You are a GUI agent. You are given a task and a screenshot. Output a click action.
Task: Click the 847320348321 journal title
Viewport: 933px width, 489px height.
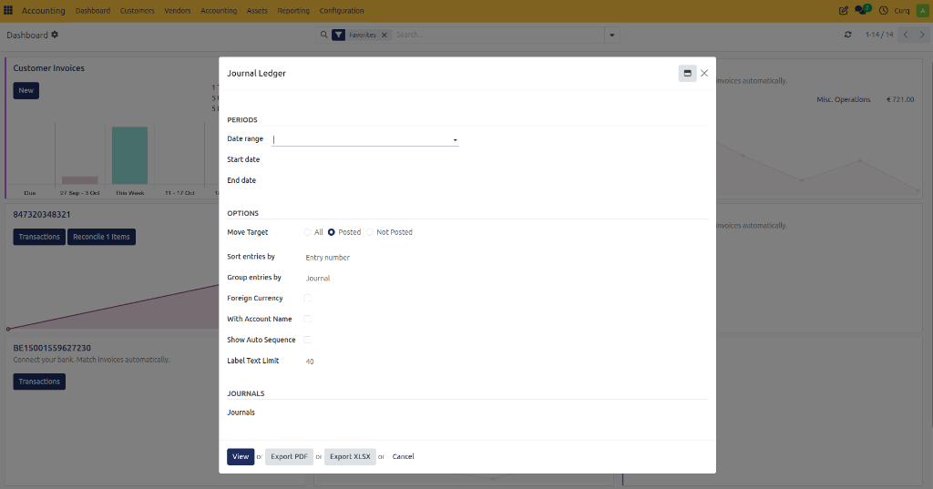pyautogui.click(x=42, y=214)
